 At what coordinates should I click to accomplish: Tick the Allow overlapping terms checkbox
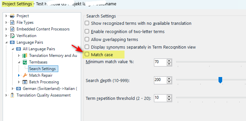[87, 39]
